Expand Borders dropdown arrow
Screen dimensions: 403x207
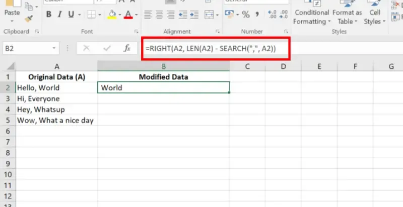(x=99, y=15)
